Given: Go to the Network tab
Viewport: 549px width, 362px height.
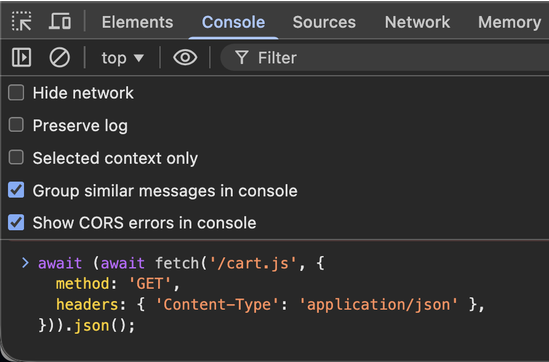Looking at the screenshot, I should point(417,22).
